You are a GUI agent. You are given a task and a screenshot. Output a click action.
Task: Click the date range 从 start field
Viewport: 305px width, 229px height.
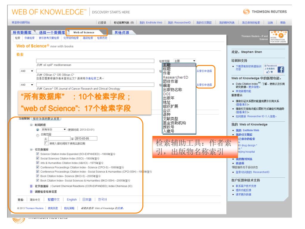tap(59, 138)
